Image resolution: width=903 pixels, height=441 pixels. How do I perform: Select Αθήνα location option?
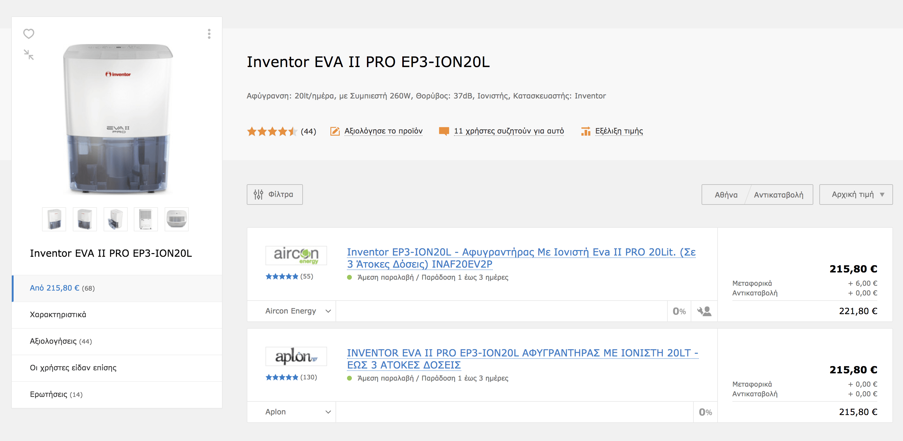click(726, 195)
